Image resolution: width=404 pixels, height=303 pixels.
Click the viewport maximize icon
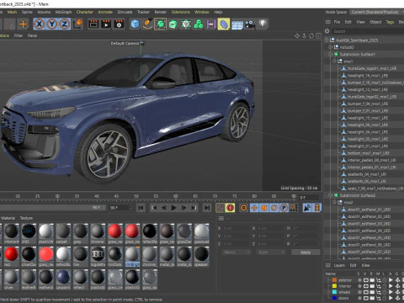pos(318,36)
